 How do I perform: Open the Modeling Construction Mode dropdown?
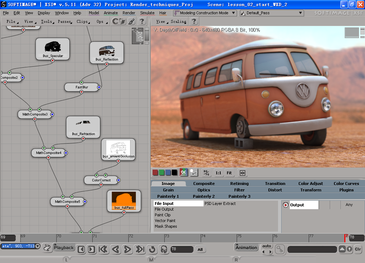(205, 13)
